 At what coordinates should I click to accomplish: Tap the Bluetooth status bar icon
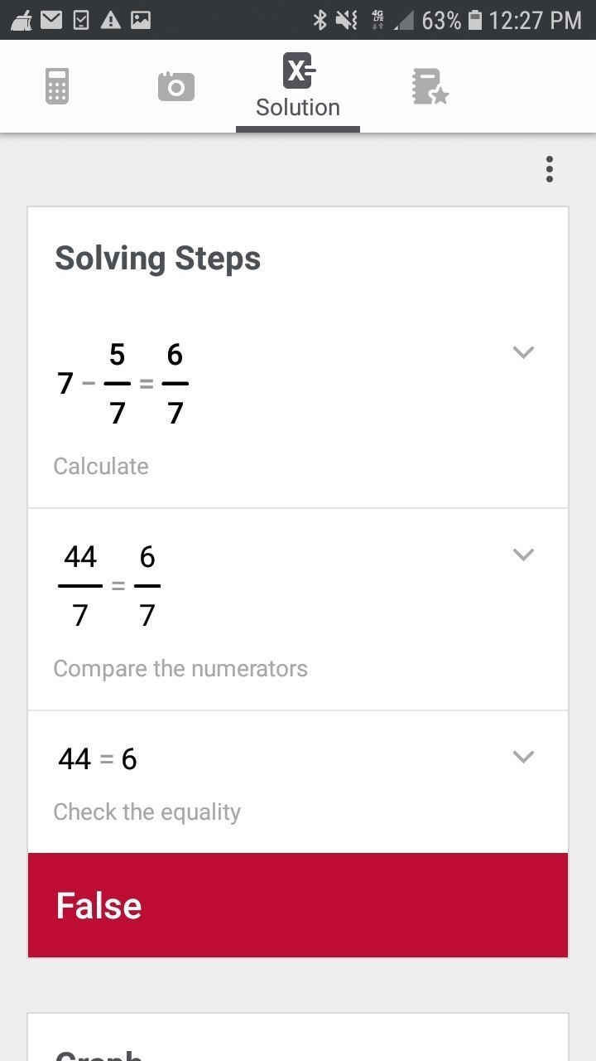coord(320,20)
